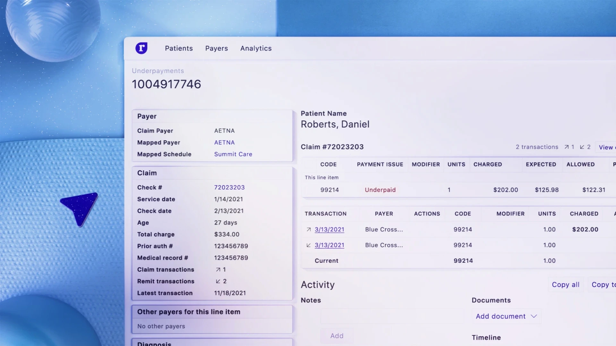616x346 pixels.
Task: Select the patient name Roberts, Daniel
Action: (335, 124)
